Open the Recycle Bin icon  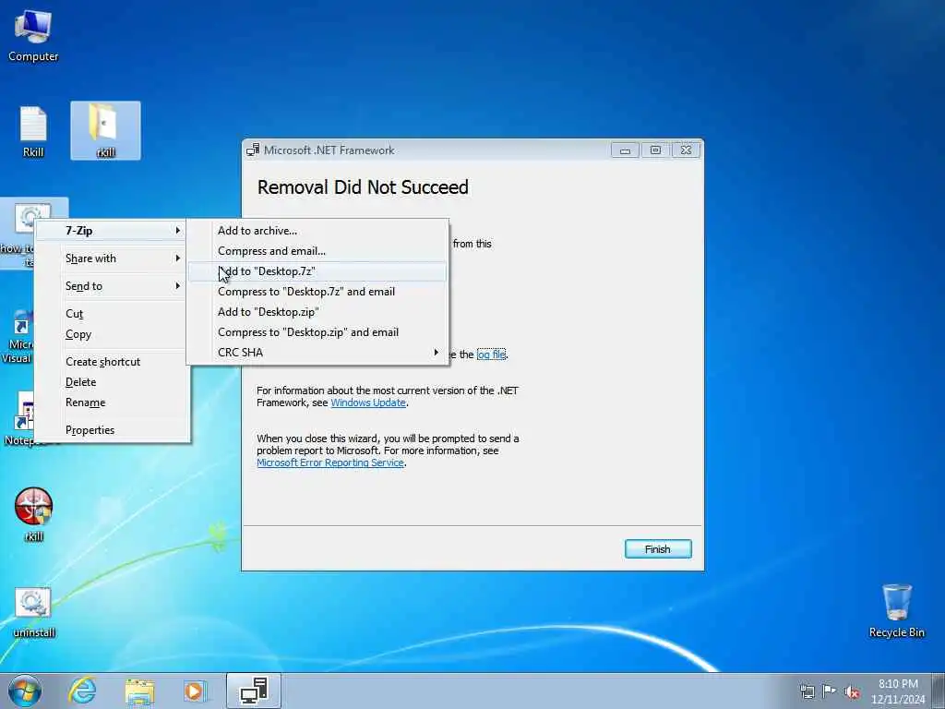click(896, 610)
